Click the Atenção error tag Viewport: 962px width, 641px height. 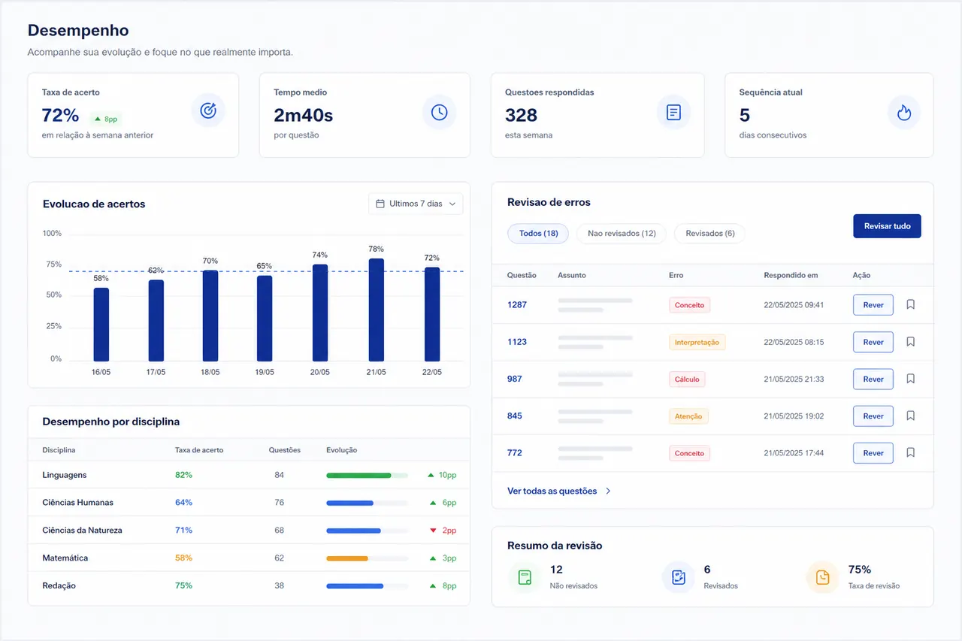coord(688,416)
